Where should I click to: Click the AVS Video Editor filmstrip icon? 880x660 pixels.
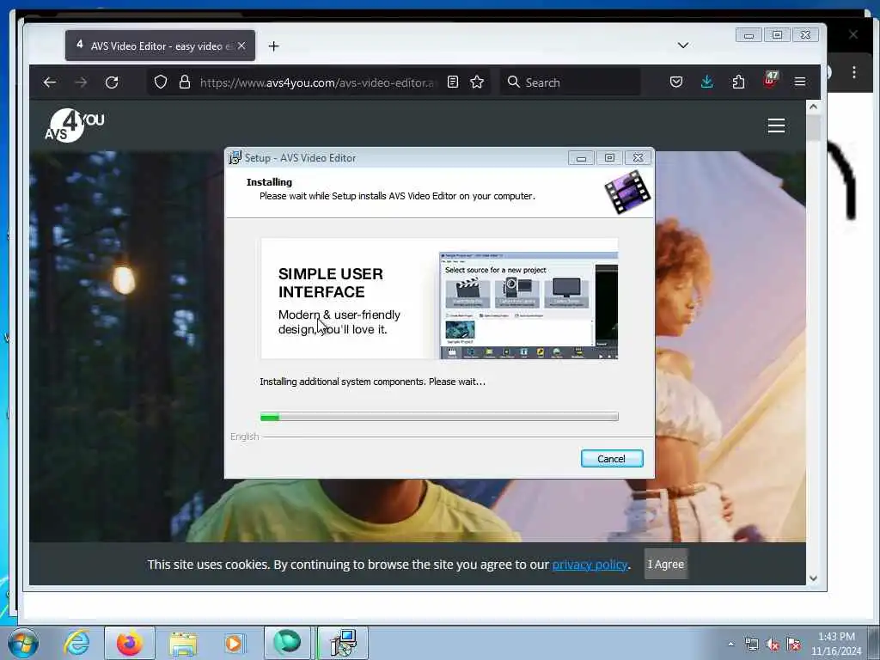point(627,192)
